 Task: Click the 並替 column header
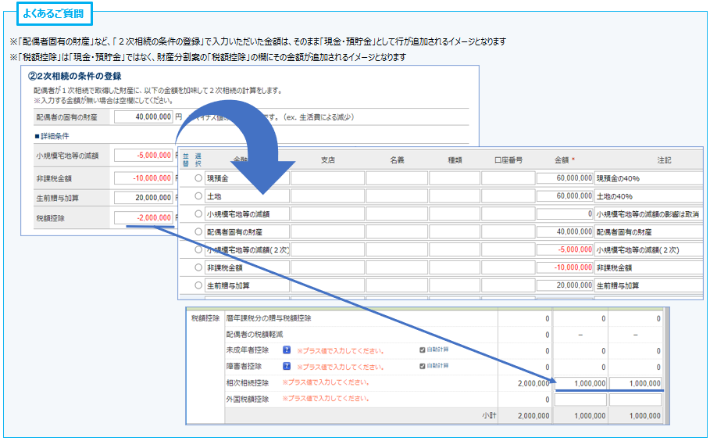click(186, 160)
